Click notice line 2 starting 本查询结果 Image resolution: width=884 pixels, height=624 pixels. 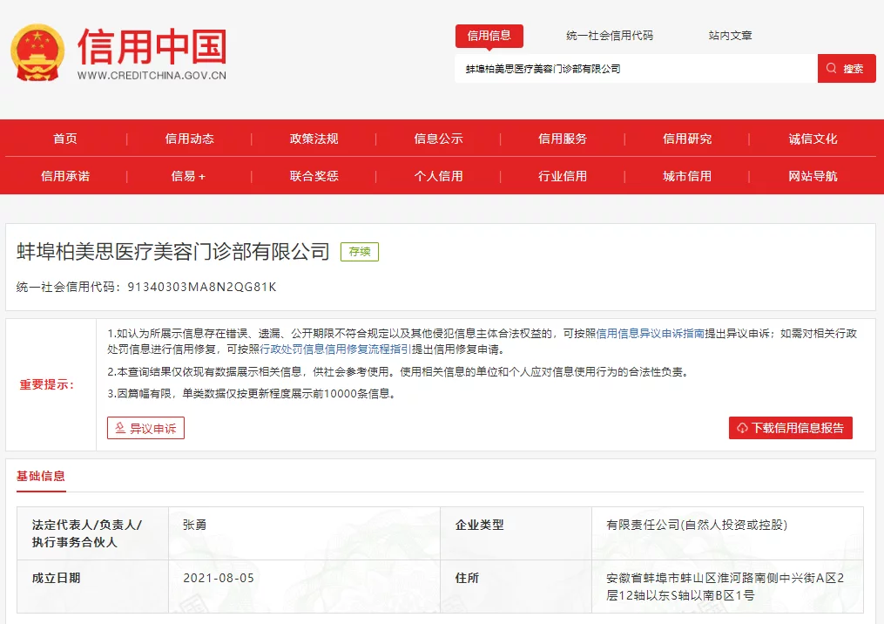tap(399, 372)
